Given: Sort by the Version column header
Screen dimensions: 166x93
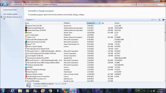Looking at the screenshot, I should click(122, 23).
